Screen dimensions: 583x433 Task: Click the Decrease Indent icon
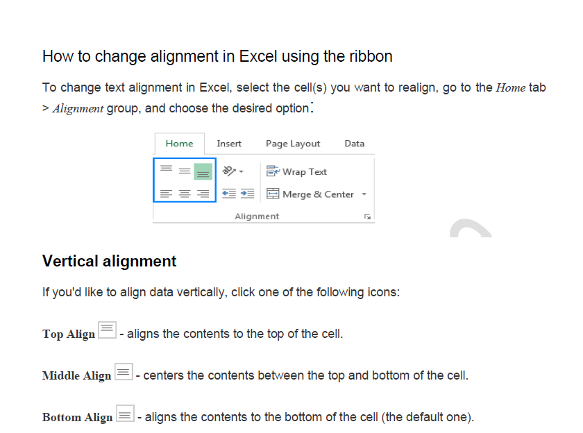coord(229,194)
